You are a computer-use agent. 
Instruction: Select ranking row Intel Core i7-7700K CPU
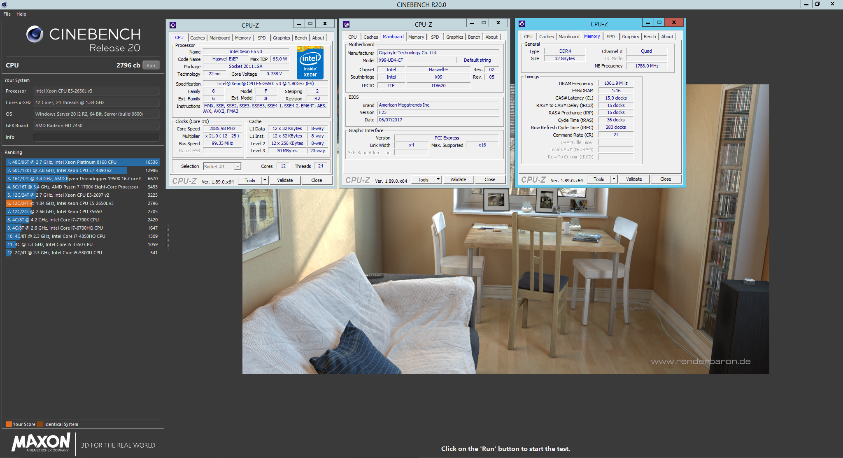click(82, 220)
